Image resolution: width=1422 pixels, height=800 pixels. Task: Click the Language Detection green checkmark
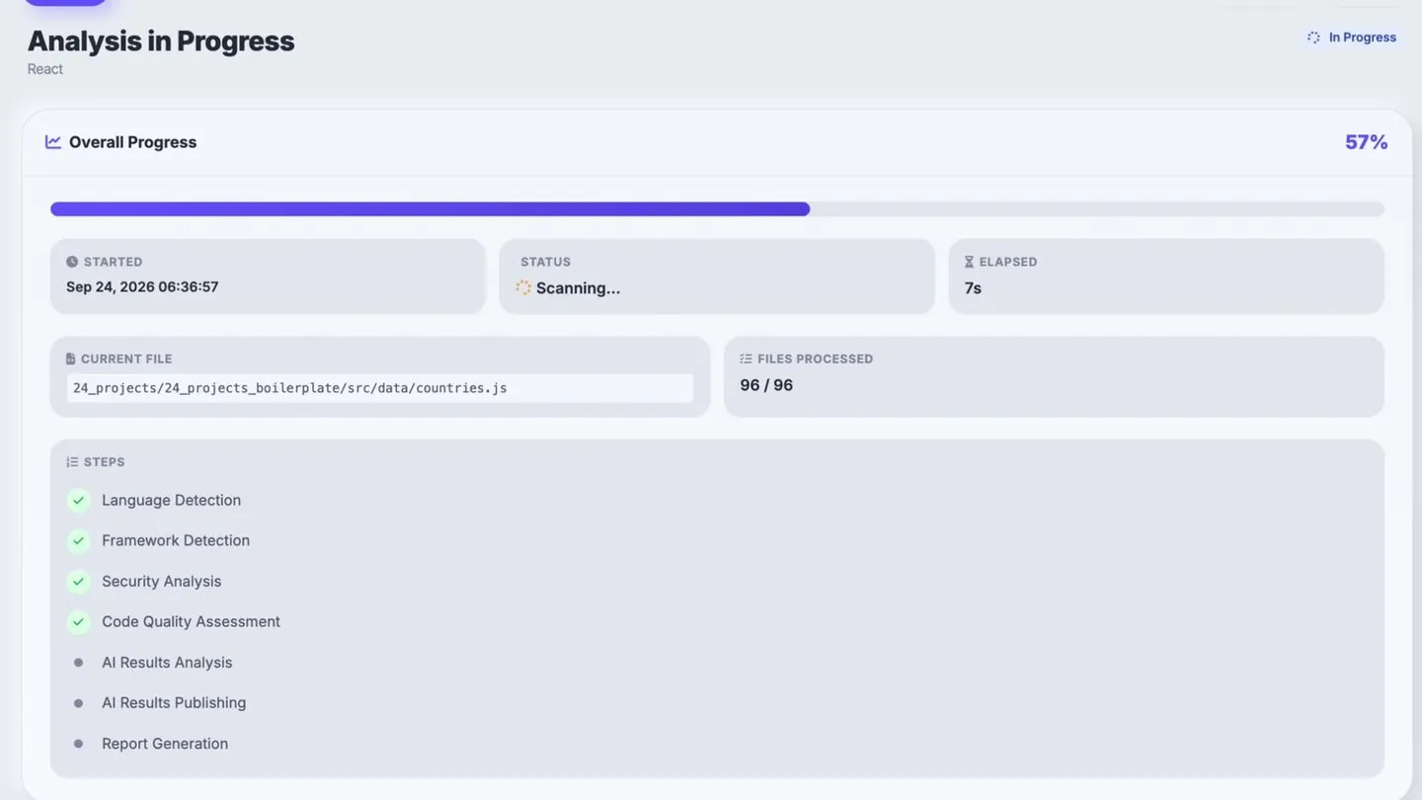pos(79,501)
